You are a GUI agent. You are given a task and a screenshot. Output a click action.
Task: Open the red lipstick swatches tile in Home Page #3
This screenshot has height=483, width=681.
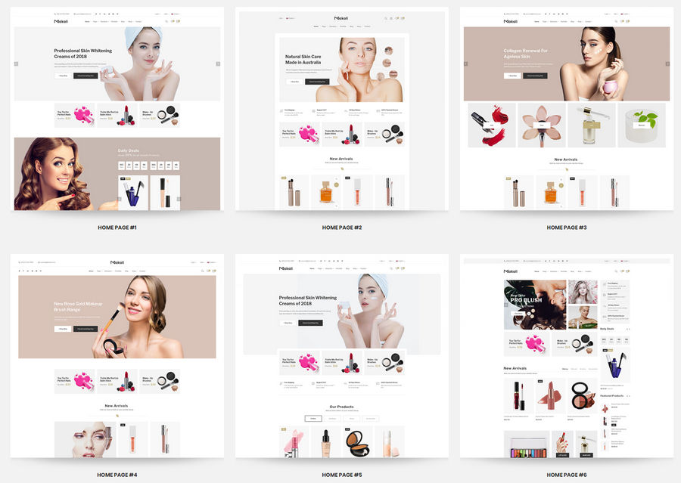(492, 125)
